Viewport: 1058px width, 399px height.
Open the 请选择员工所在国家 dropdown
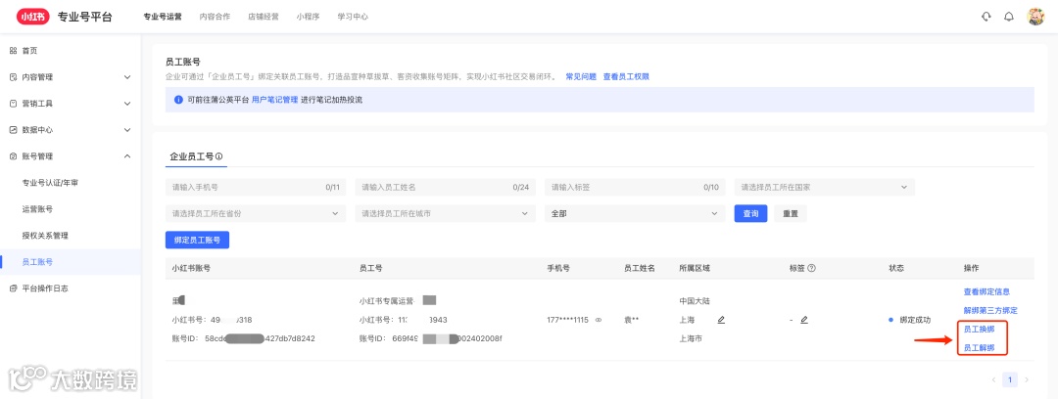click(825, 188)
